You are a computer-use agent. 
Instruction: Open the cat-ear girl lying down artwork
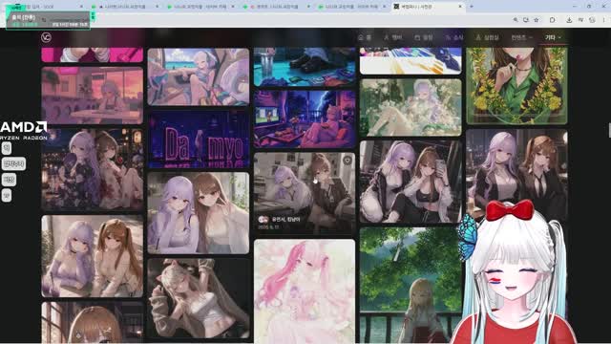(199, 298)
